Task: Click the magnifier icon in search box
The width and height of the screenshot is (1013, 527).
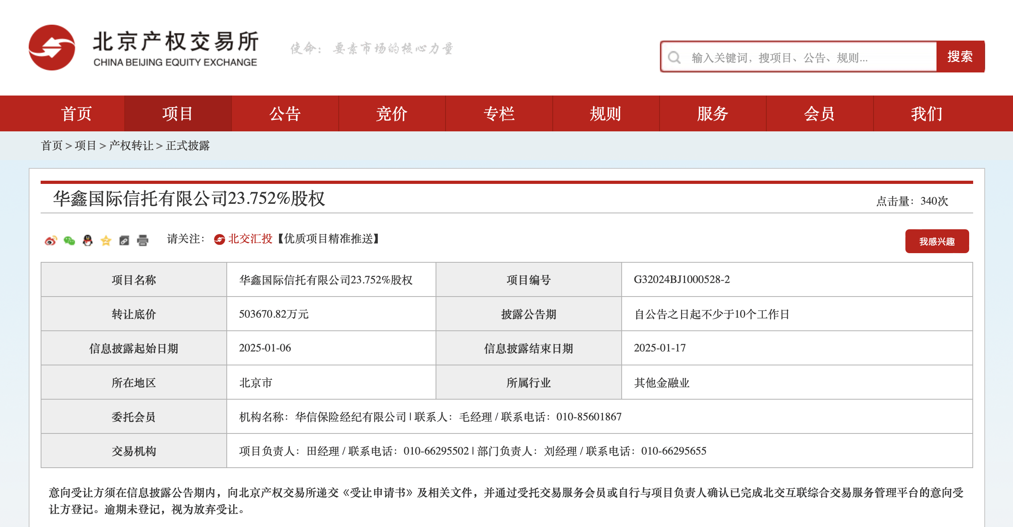Action: coord(674,57)
